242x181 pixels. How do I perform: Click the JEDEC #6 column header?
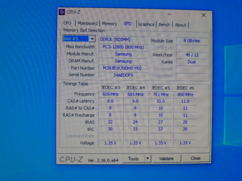click(185, 88)
